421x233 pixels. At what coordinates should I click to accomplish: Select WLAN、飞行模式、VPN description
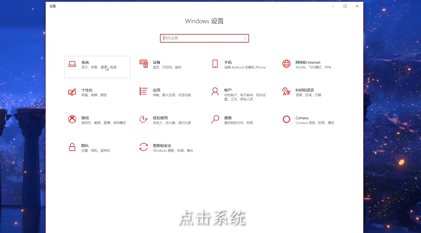pyautogui.click(x=313, y=67)
